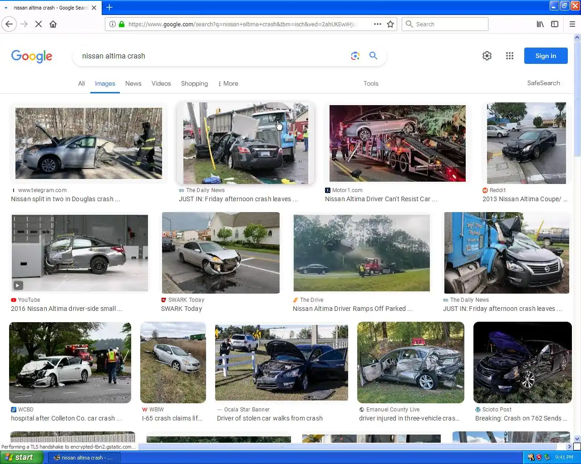Click the address bar URL
The image size is (581, 464).
(242, 24)
